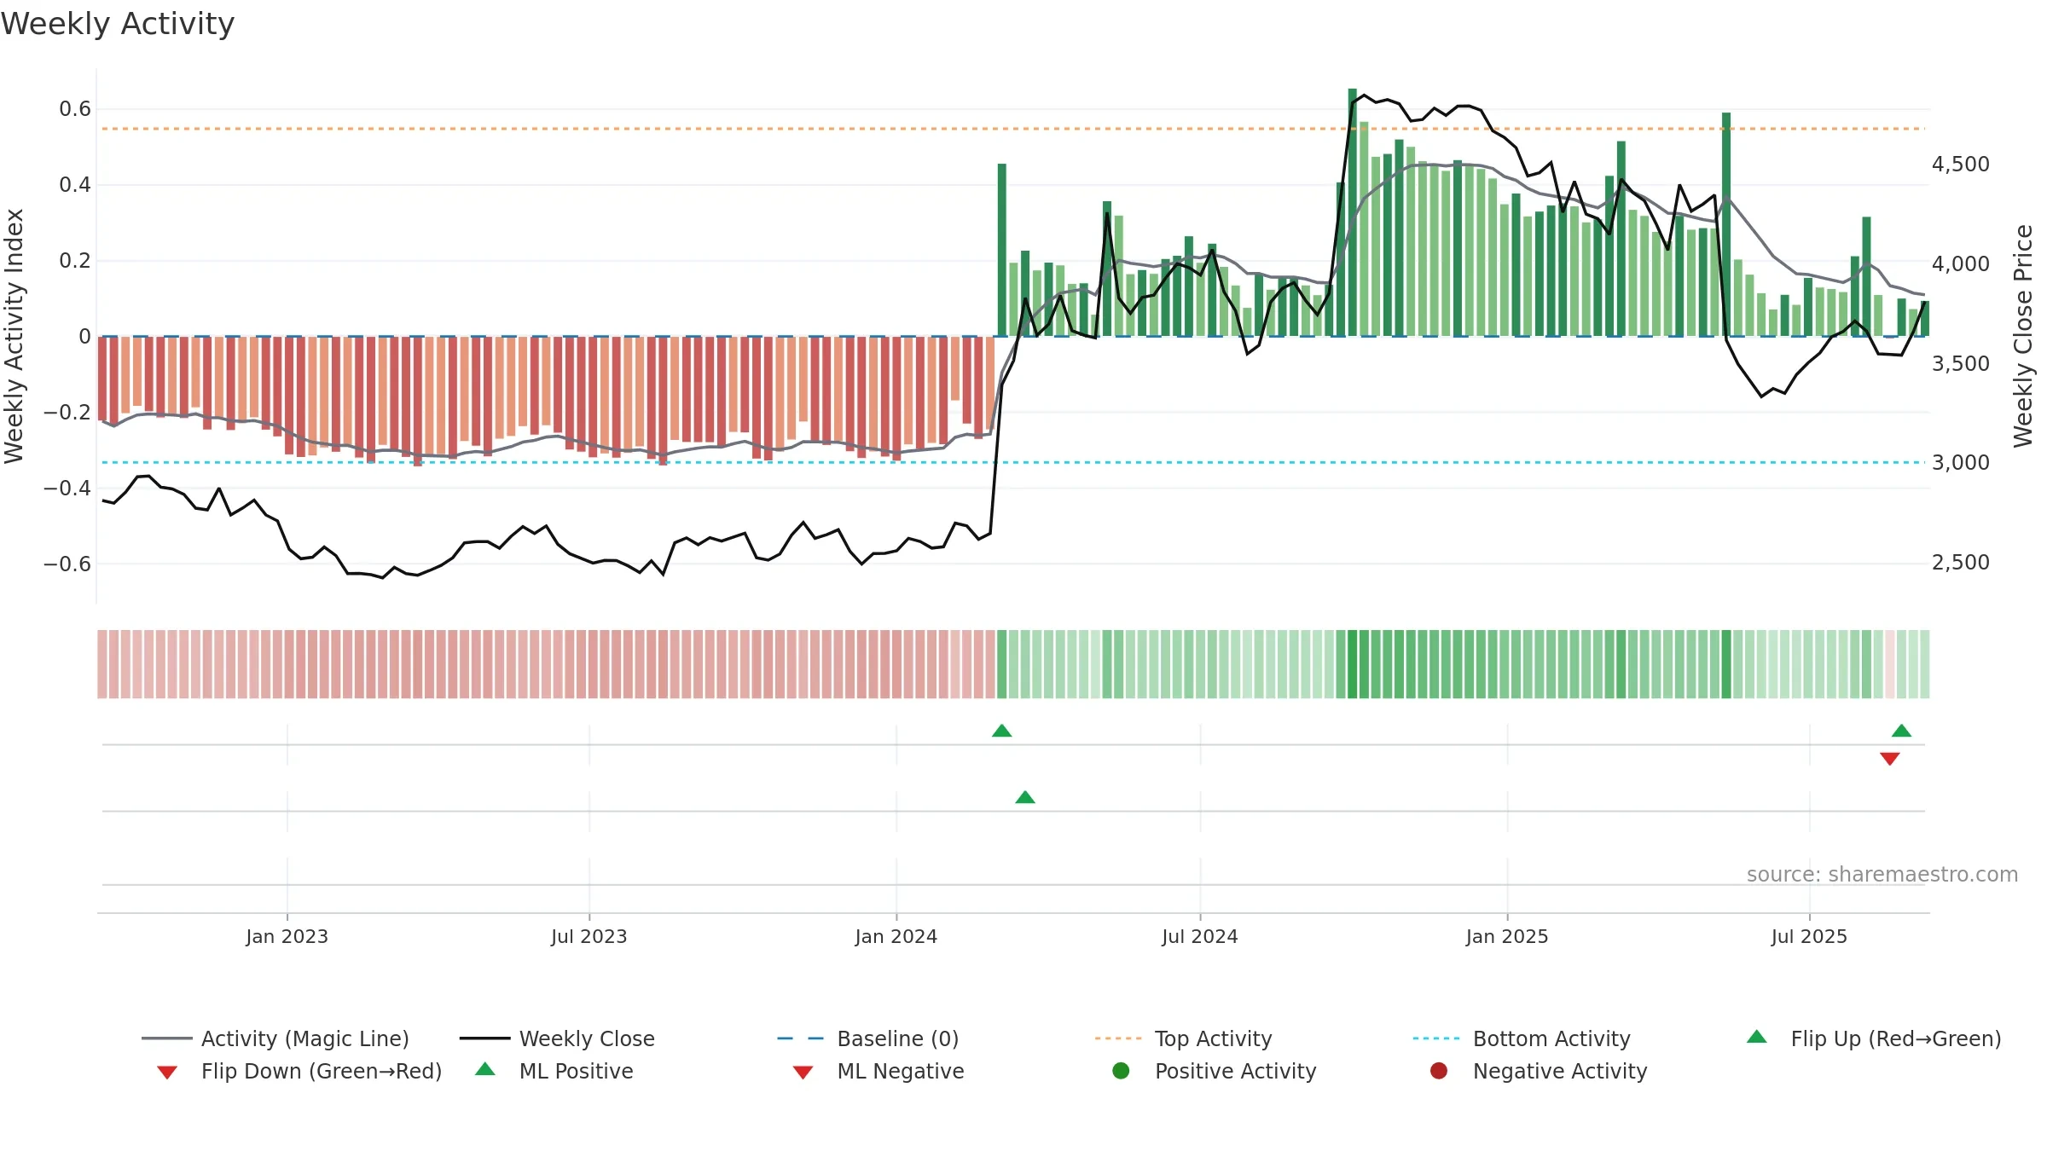Click the −0.6 activity axis tick
Screen dimensions: 2047x1151
click(67, 564)
